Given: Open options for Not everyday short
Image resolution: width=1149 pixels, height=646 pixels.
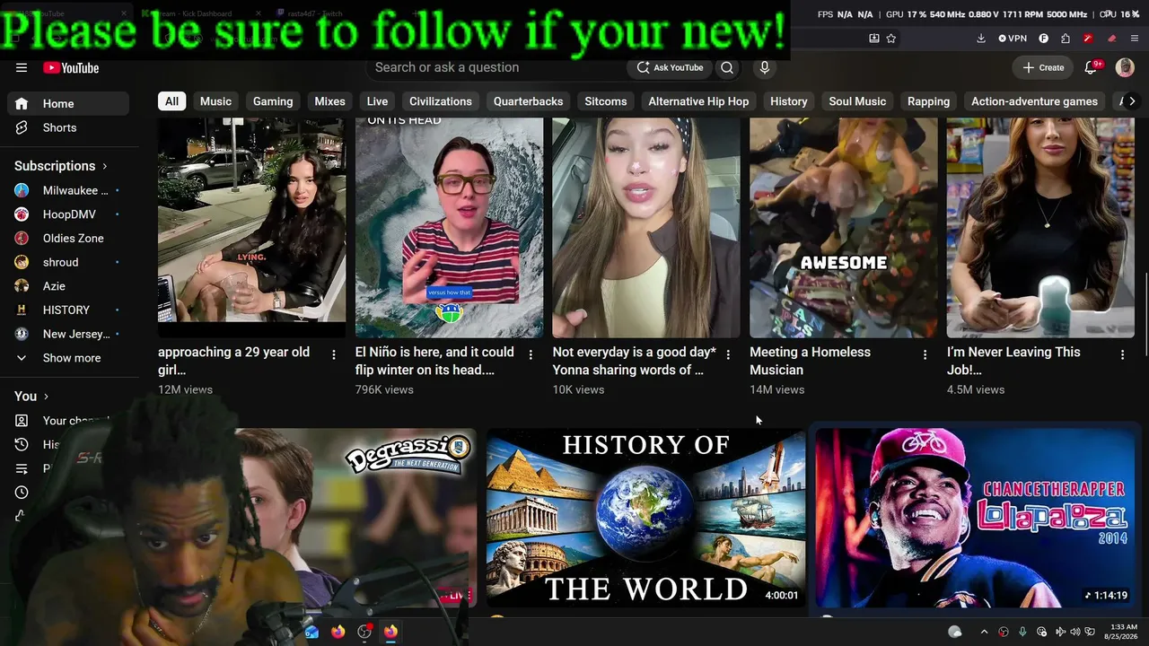Looking at the screenshot, I should pos(728,354).
